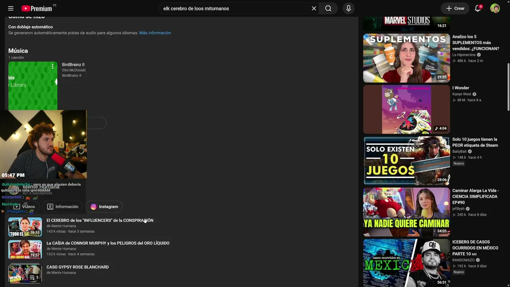The width and height of the screenshot is (510, 287).
Task: Open the "I Wonder" video title
Action: point(461,88)
